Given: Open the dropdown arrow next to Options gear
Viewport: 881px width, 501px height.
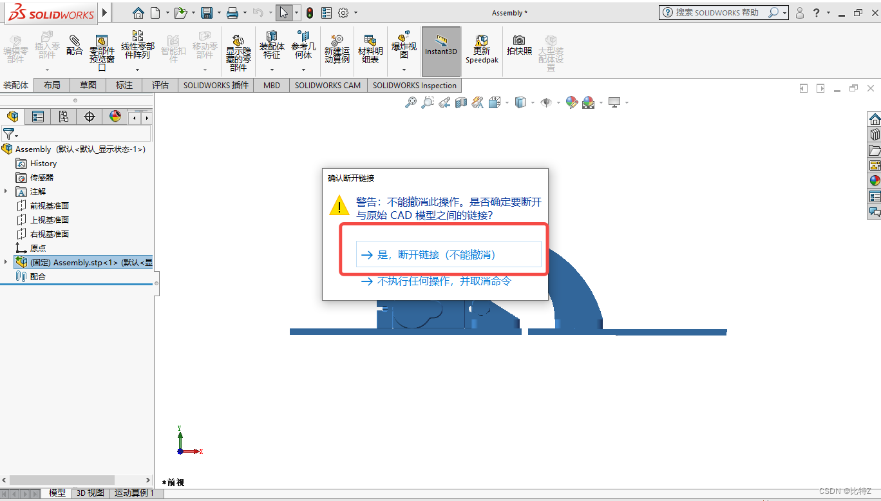Looking at the screenshot, I should click(x=355, y=13).
